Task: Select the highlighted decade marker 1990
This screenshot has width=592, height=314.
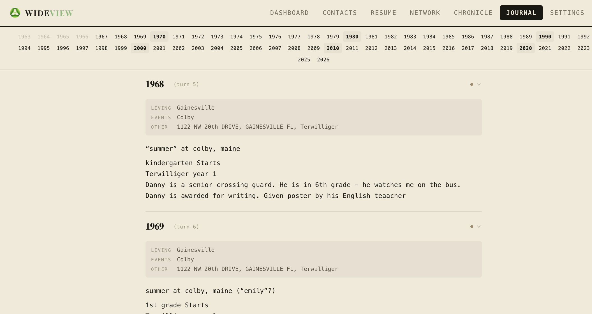Action: click(545, 36)
